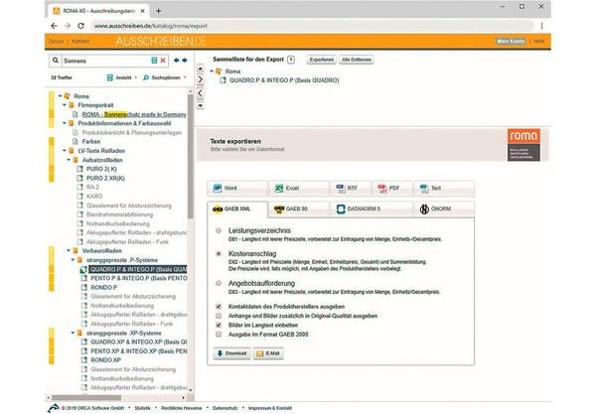This screenshot has height=414, width=596.
Task: Select the Angebotsaufforderung radio option
Action: coord(218,281)
